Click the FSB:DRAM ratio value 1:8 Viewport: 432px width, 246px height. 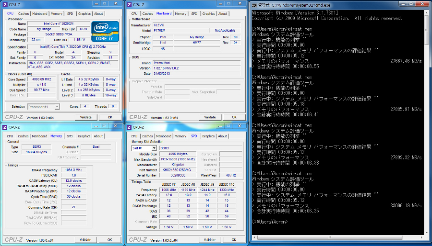tap(74, 176)
